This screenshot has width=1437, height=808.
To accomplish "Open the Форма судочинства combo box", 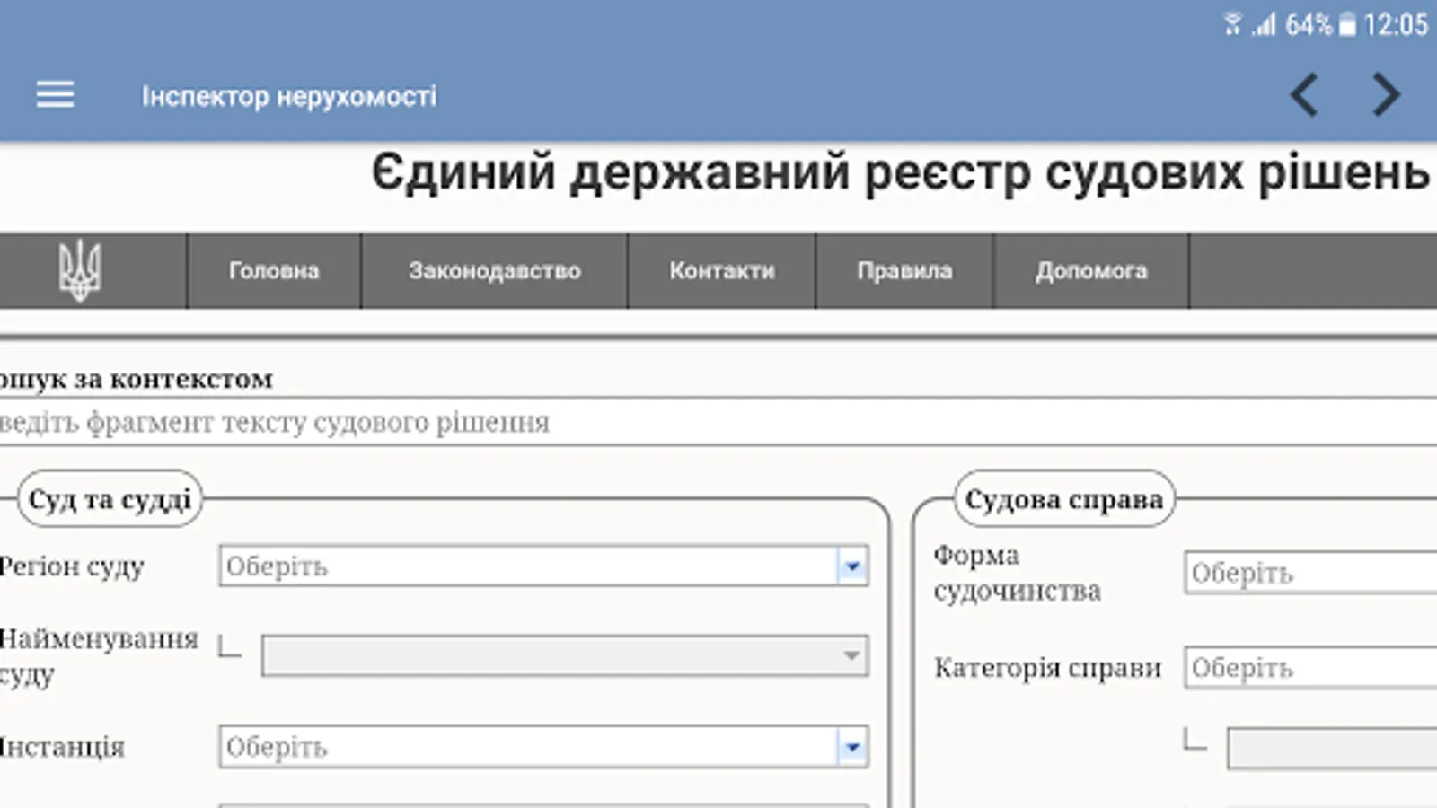I will [1311, 573].
